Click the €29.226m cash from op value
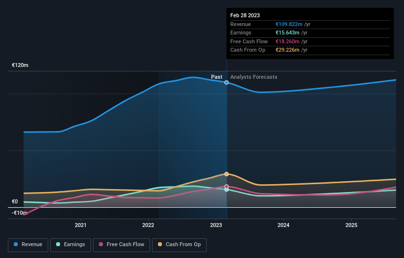 (287, 50)
